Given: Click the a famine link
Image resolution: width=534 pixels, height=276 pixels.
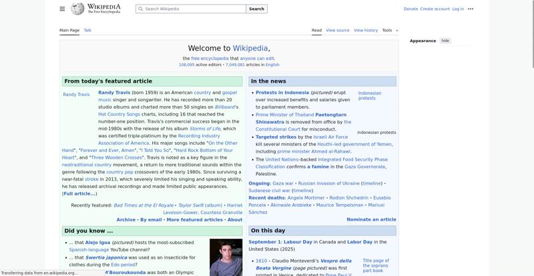Looking at the screenshot, I should [x=318, y=167].
